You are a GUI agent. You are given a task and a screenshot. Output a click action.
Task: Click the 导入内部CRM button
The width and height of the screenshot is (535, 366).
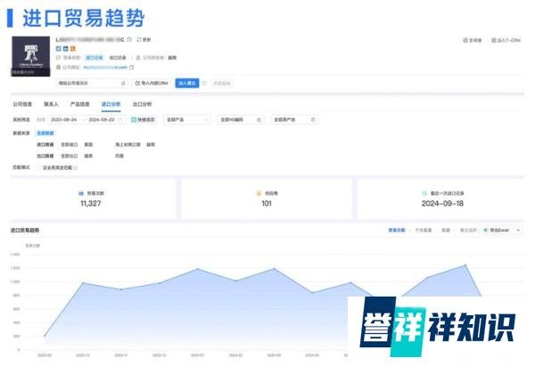[152, 83]
